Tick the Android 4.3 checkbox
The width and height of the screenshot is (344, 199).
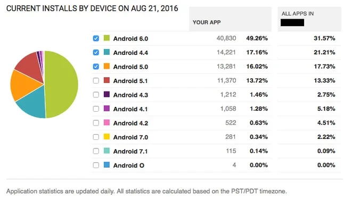click(96, 95)
